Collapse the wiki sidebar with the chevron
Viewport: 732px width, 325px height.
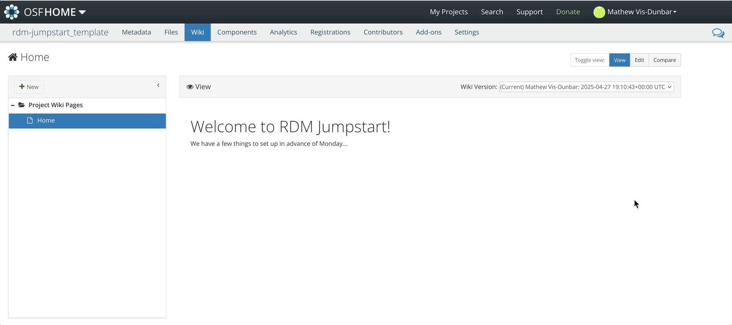click(x=158, y=86)
